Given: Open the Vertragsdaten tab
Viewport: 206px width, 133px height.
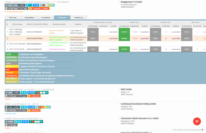Looking at the screenshot, I should point(29,17).
